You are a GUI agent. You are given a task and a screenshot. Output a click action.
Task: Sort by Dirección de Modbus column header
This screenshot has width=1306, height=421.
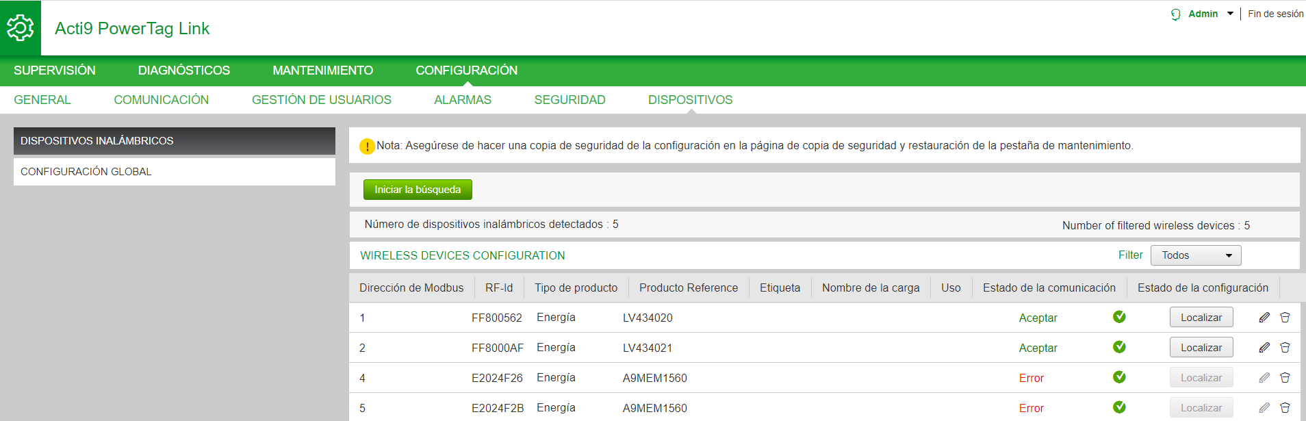[411, 288]
